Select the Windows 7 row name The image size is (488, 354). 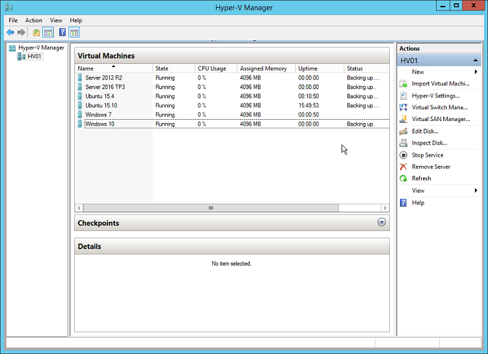98,115
